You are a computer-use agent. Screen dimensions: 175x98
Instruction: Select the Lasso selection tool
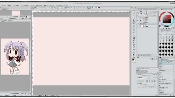(134, 26)
